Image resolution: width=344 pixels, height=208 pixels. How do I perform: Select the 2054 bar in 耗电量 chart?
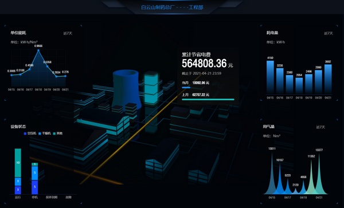pyautogui.click(x=299, y=86)
